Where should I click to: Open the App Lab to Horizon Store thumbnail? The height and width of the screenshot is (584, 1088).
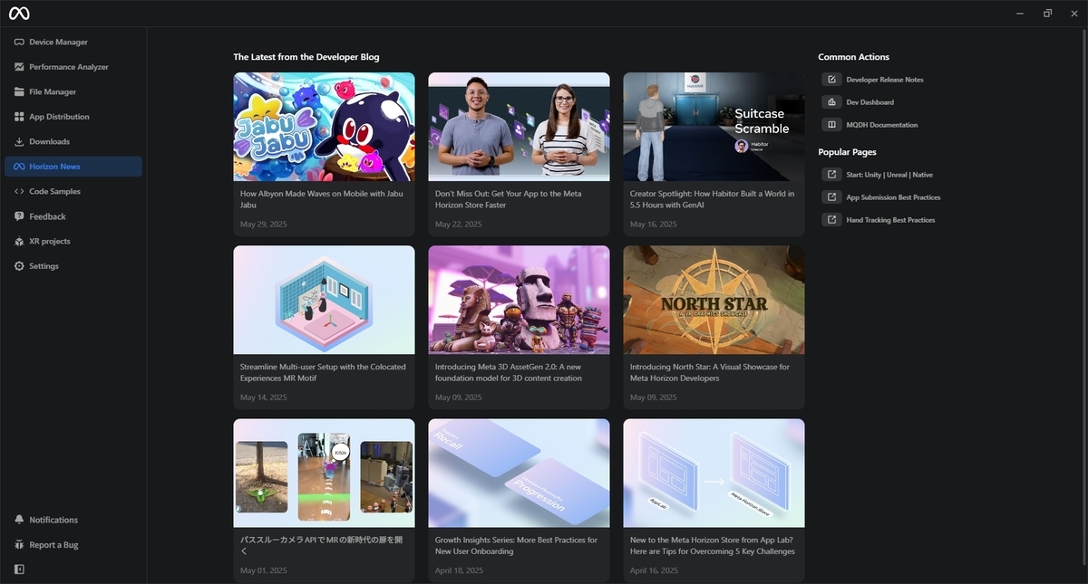coord(714,473)
